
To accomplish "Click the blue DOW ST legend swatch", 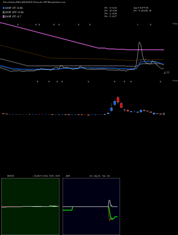I will click(4, 8).
